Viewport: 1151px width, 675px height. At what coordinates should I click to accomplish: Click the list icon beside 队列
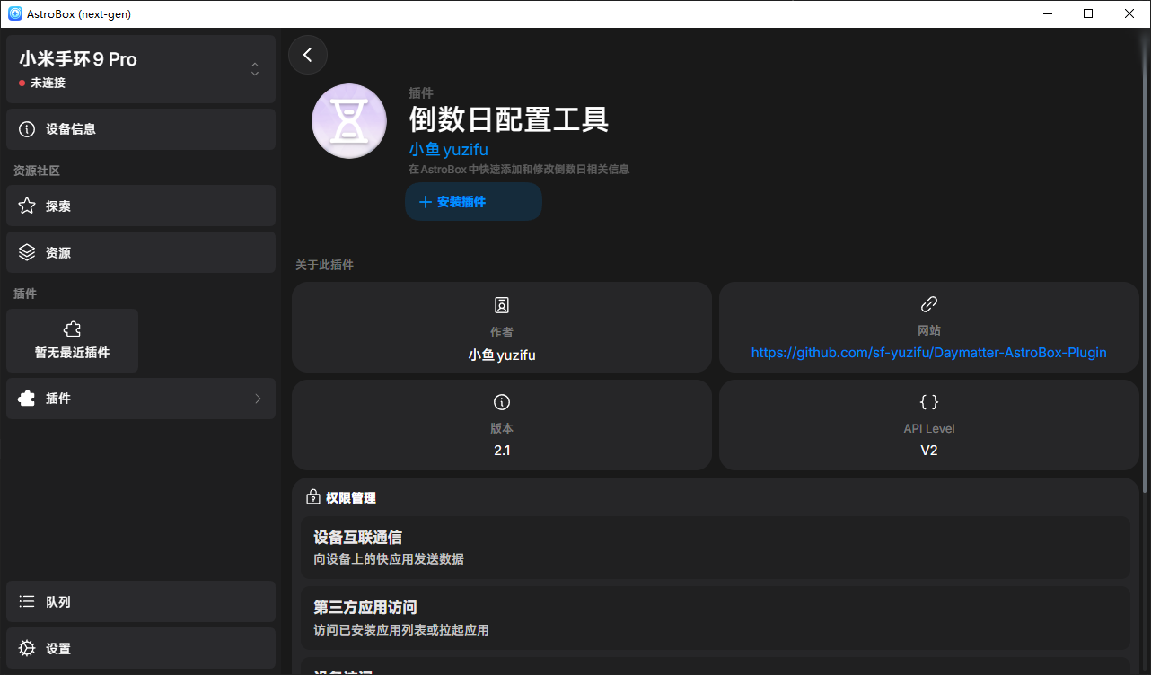click(27, 602)
